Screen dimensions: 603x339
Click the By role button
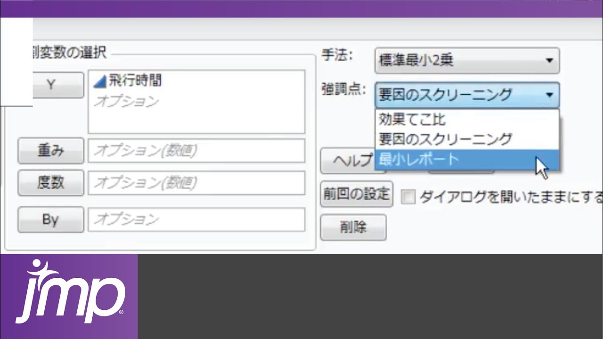point(51,220)
